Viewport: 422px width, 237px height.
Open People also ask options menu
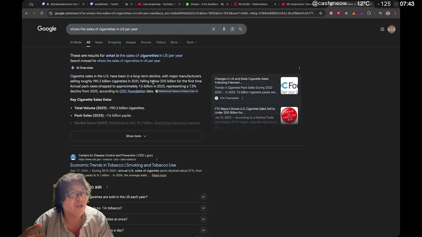107,187
